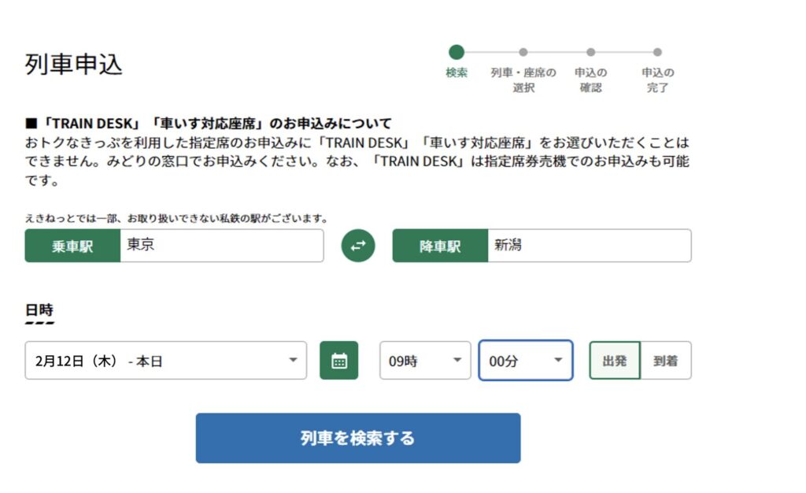Click the 検索 step label
Image resolution: width=806 pixels, height=493 pixels.
click(x=457, y=72)
